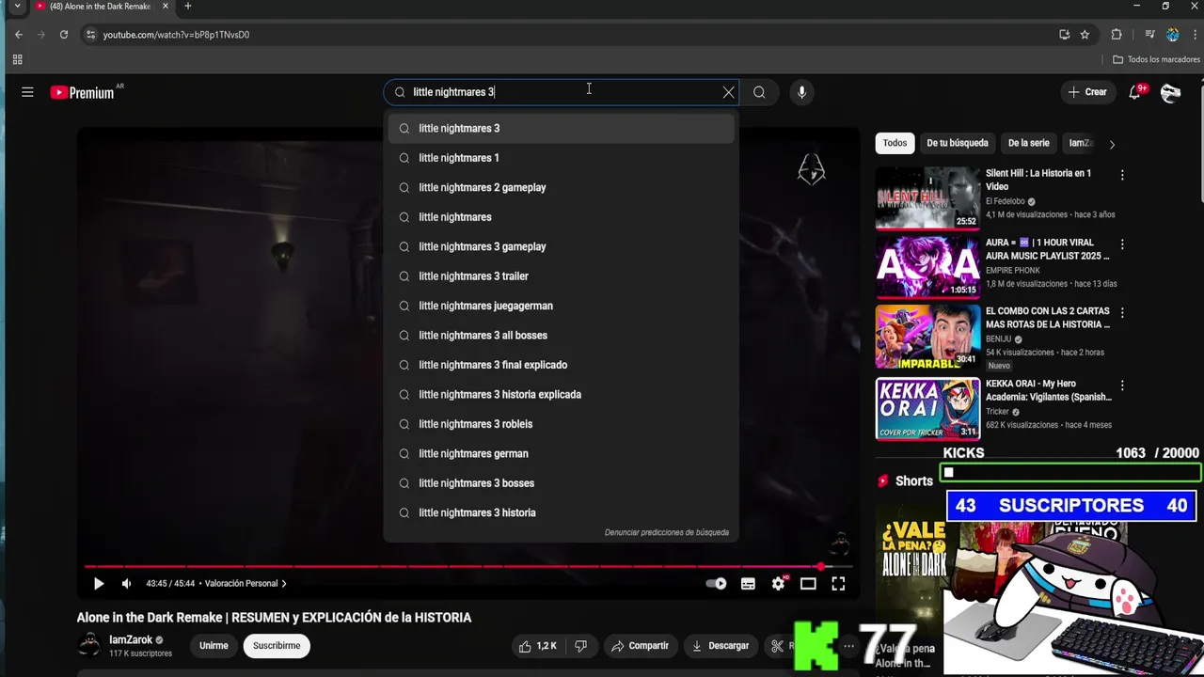Viewport: 1204px width, 677px height.
Task: Select suggestion little nightmares 1
Action: (561, 158)
